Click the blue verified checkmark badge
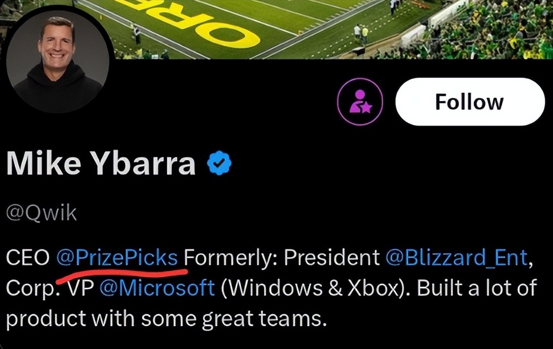The height and width of the screenshot is (349, 553). 220,164
